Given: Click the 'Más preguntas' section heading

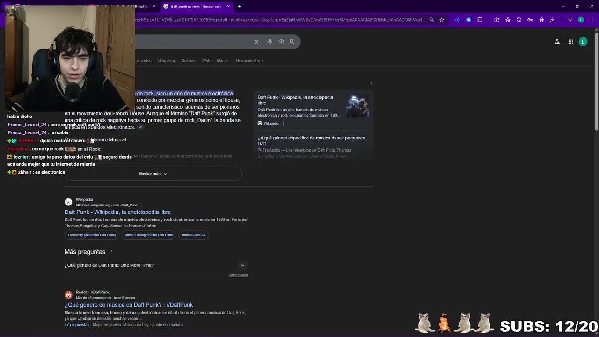Looking at the screenshot, I should click(x=85, y=252).
